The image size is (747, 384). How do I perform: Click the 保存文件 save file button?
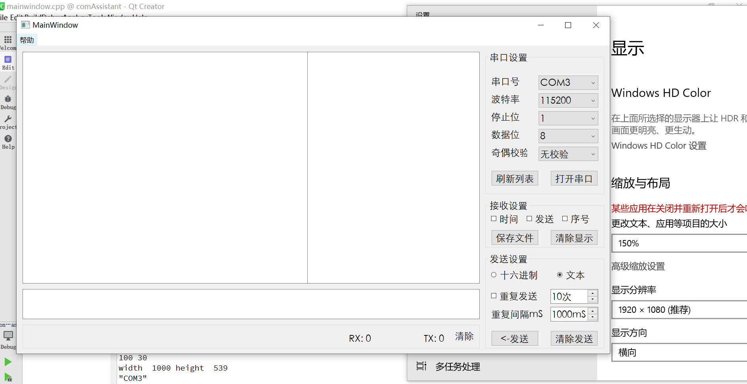click(515, 238)
